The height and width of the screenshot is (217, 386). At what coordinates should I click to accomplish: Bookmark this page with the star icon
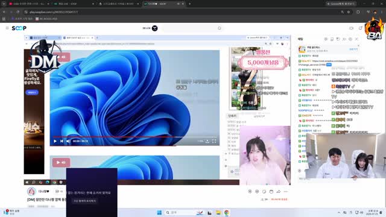[x=349, y=12]
